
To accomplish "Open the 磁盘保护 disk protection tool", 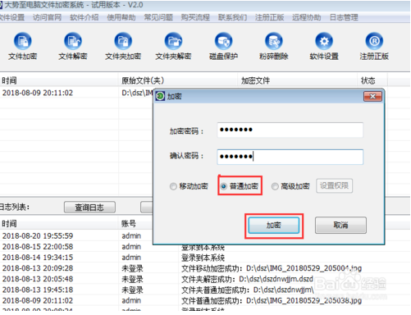I will click(x=223, y=46).
